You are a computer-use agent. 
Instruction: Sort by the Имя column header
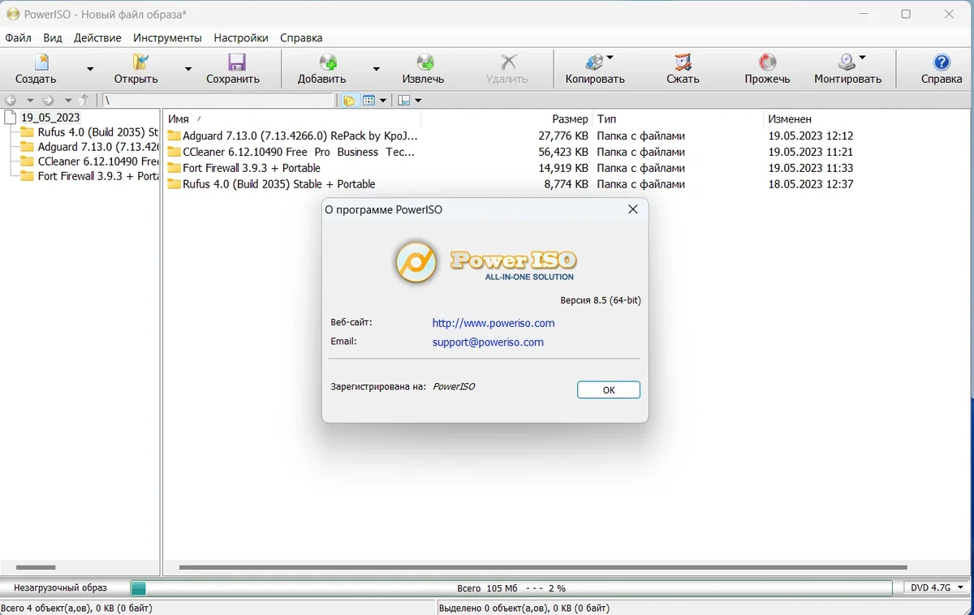tap(292, 119)
